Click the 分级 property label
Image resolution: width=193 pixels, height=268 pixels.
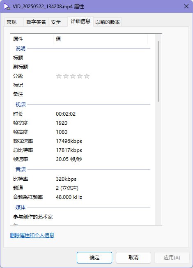(18, 76)
